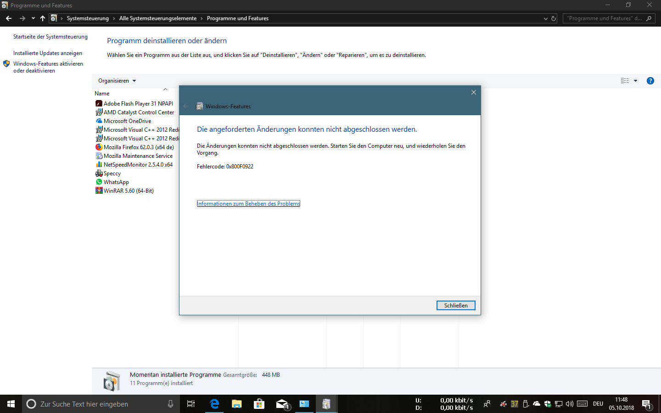
Task: Open the Action Center notification icon
Action: [647, 404]
